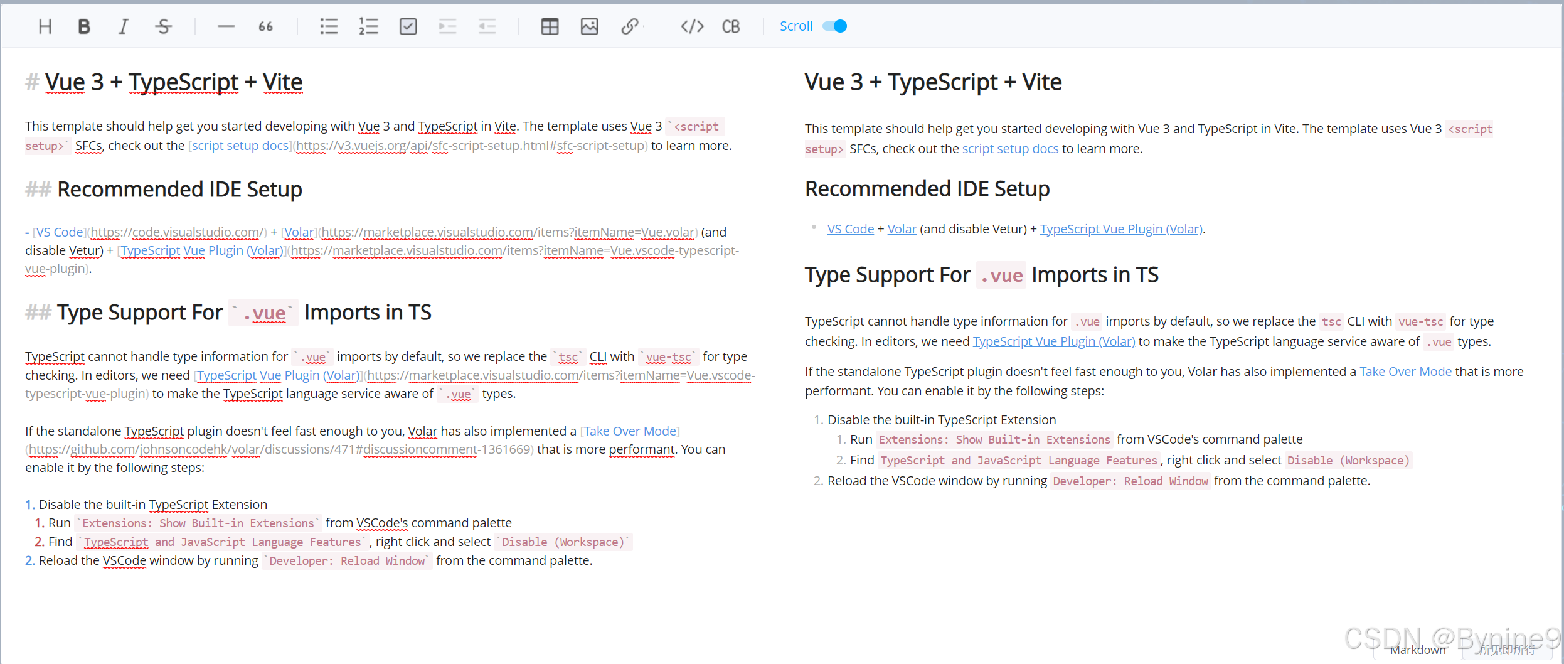The height and width of the screenshot is (664, 1564).
Task: Apply Heading formatting from the toolbar
Action: pos(44,26)
